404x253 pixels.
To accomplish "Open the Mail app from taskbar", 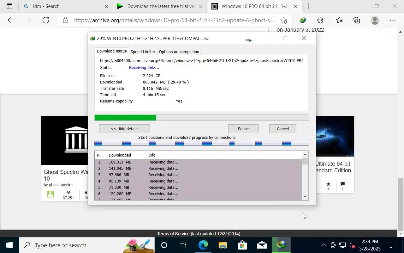I will (262, 245).
